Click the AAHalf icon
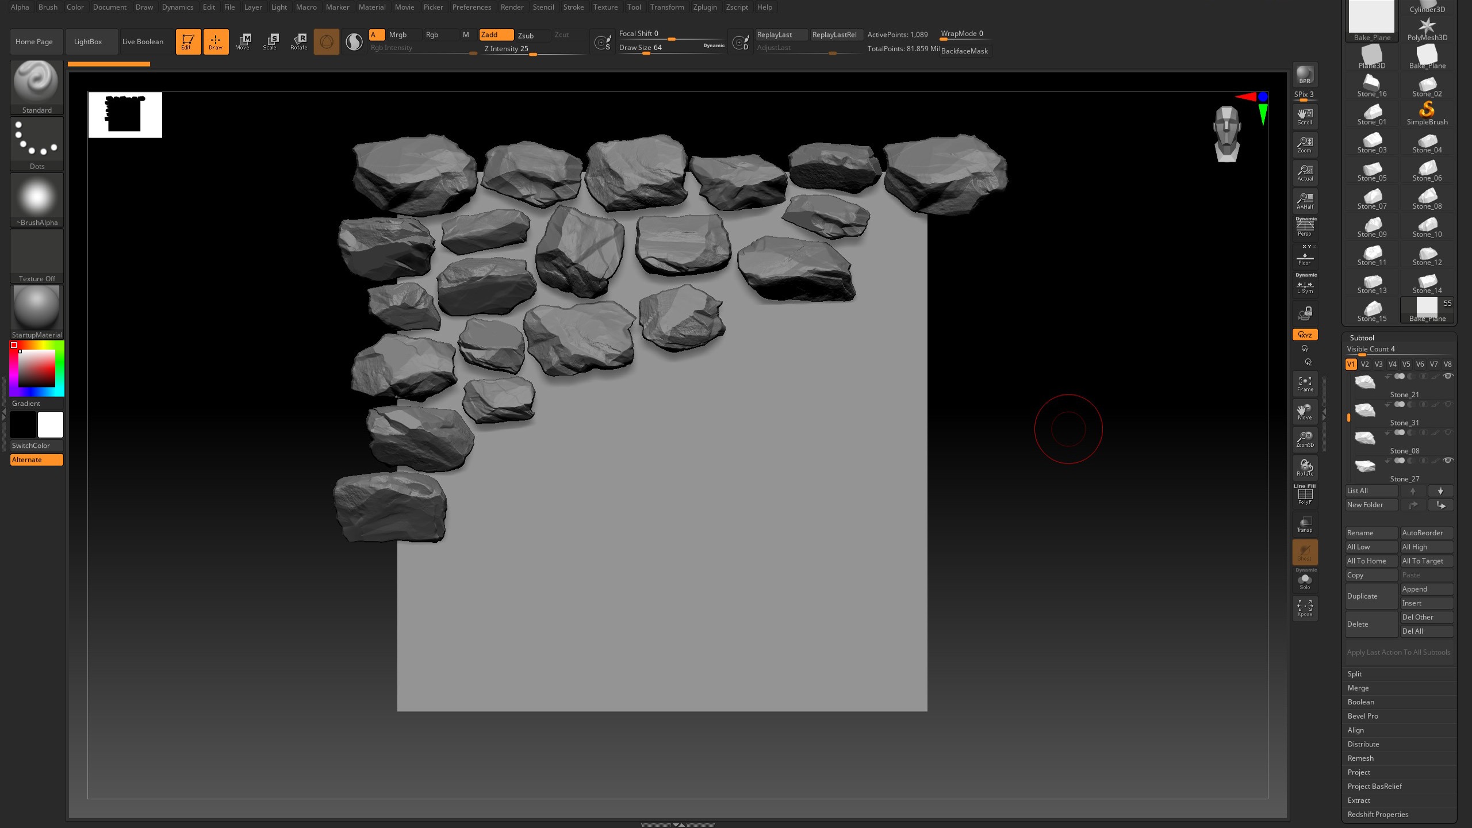The image size is (1472, 828). (x=1305, y=201)
